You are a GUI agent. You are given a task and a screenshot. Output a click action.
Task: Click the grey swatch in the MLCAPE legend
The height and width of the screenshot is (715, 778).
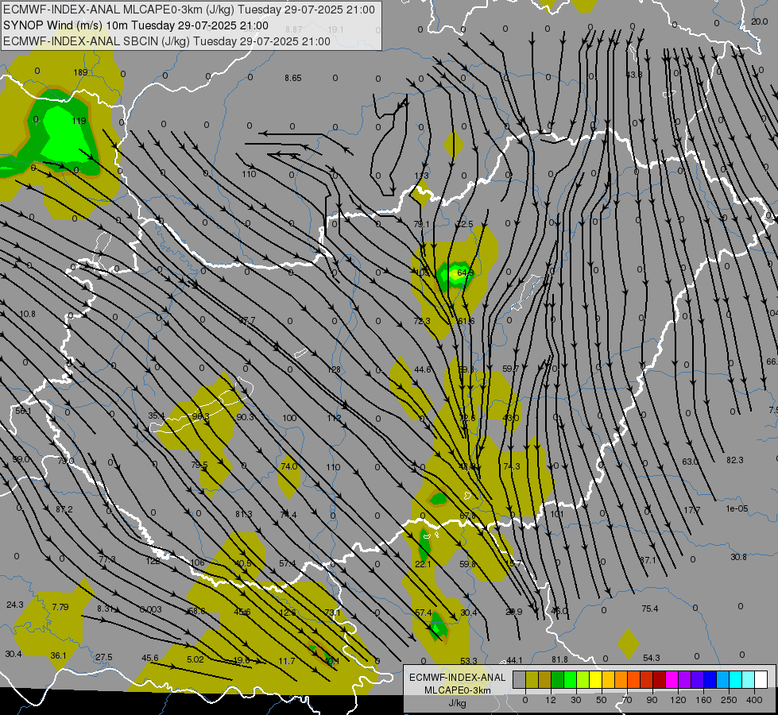click(x=519, y=679)
